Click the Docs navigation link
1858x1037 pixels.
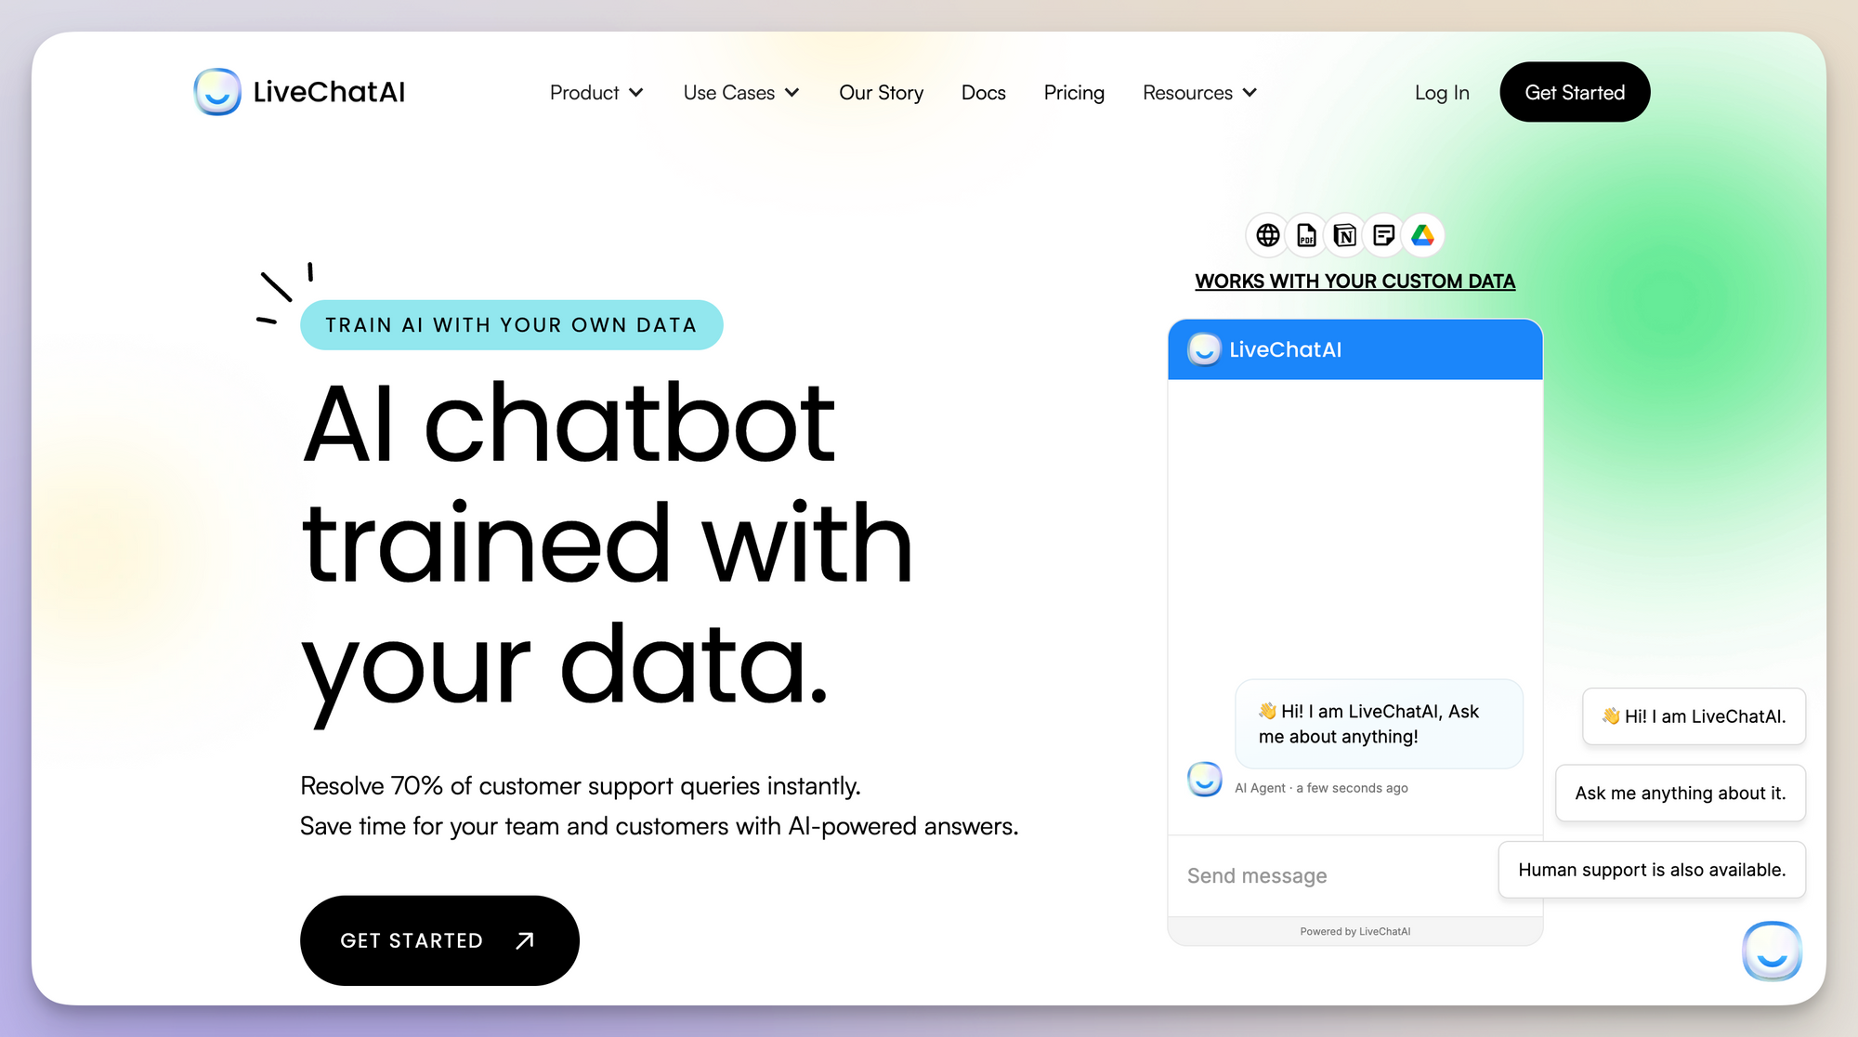[983, 92]
